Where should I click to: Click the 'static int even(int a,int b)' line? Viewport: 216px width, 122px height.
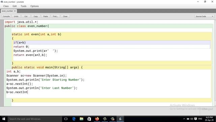pyautogui.click(x=36, y=34)
